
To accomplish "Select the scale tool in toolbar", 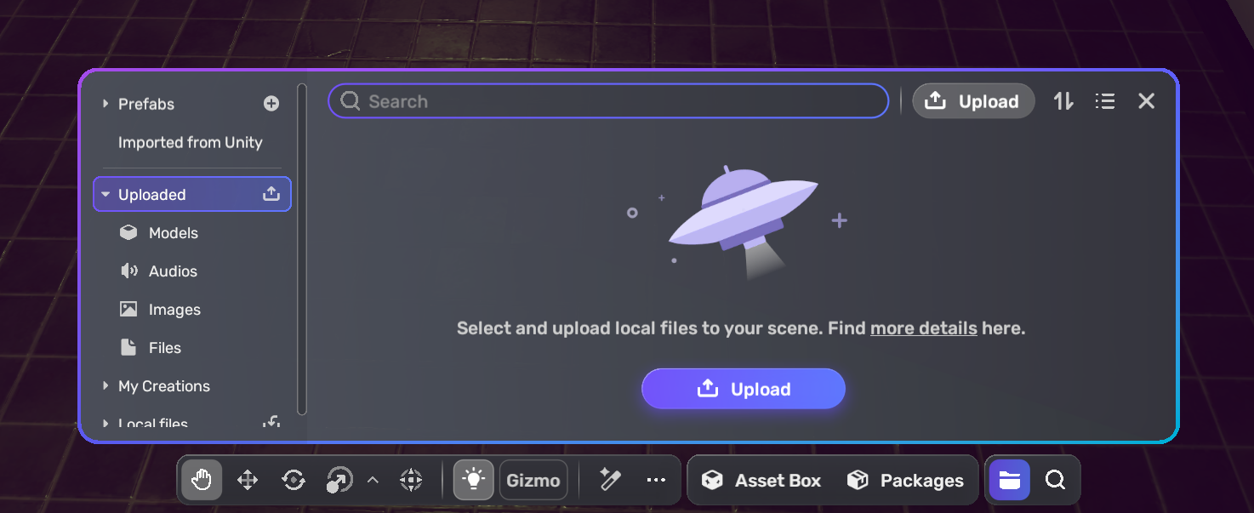I will 339,481.
